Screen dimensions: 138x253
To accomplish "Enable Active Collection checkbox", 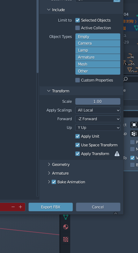I will pos(78,28).
